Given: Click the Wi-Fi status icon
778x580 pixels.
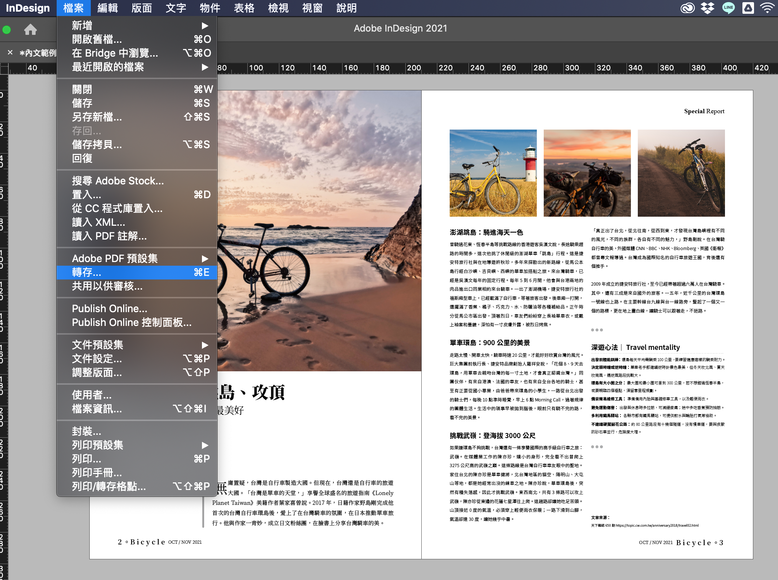Looking at the screenshot, I should coord(767,8).
